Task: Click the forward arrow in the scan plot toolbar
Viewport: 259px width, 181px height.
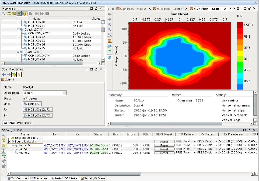Action: pyautogui.click(x=109, y=19)
